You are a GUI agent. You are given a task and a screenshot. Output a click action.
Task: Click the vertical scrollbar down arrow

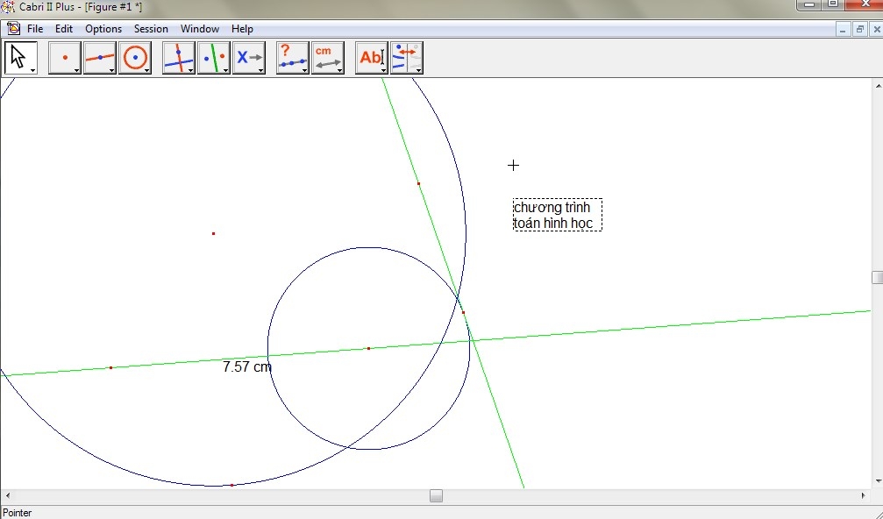(x=878, y=481)
